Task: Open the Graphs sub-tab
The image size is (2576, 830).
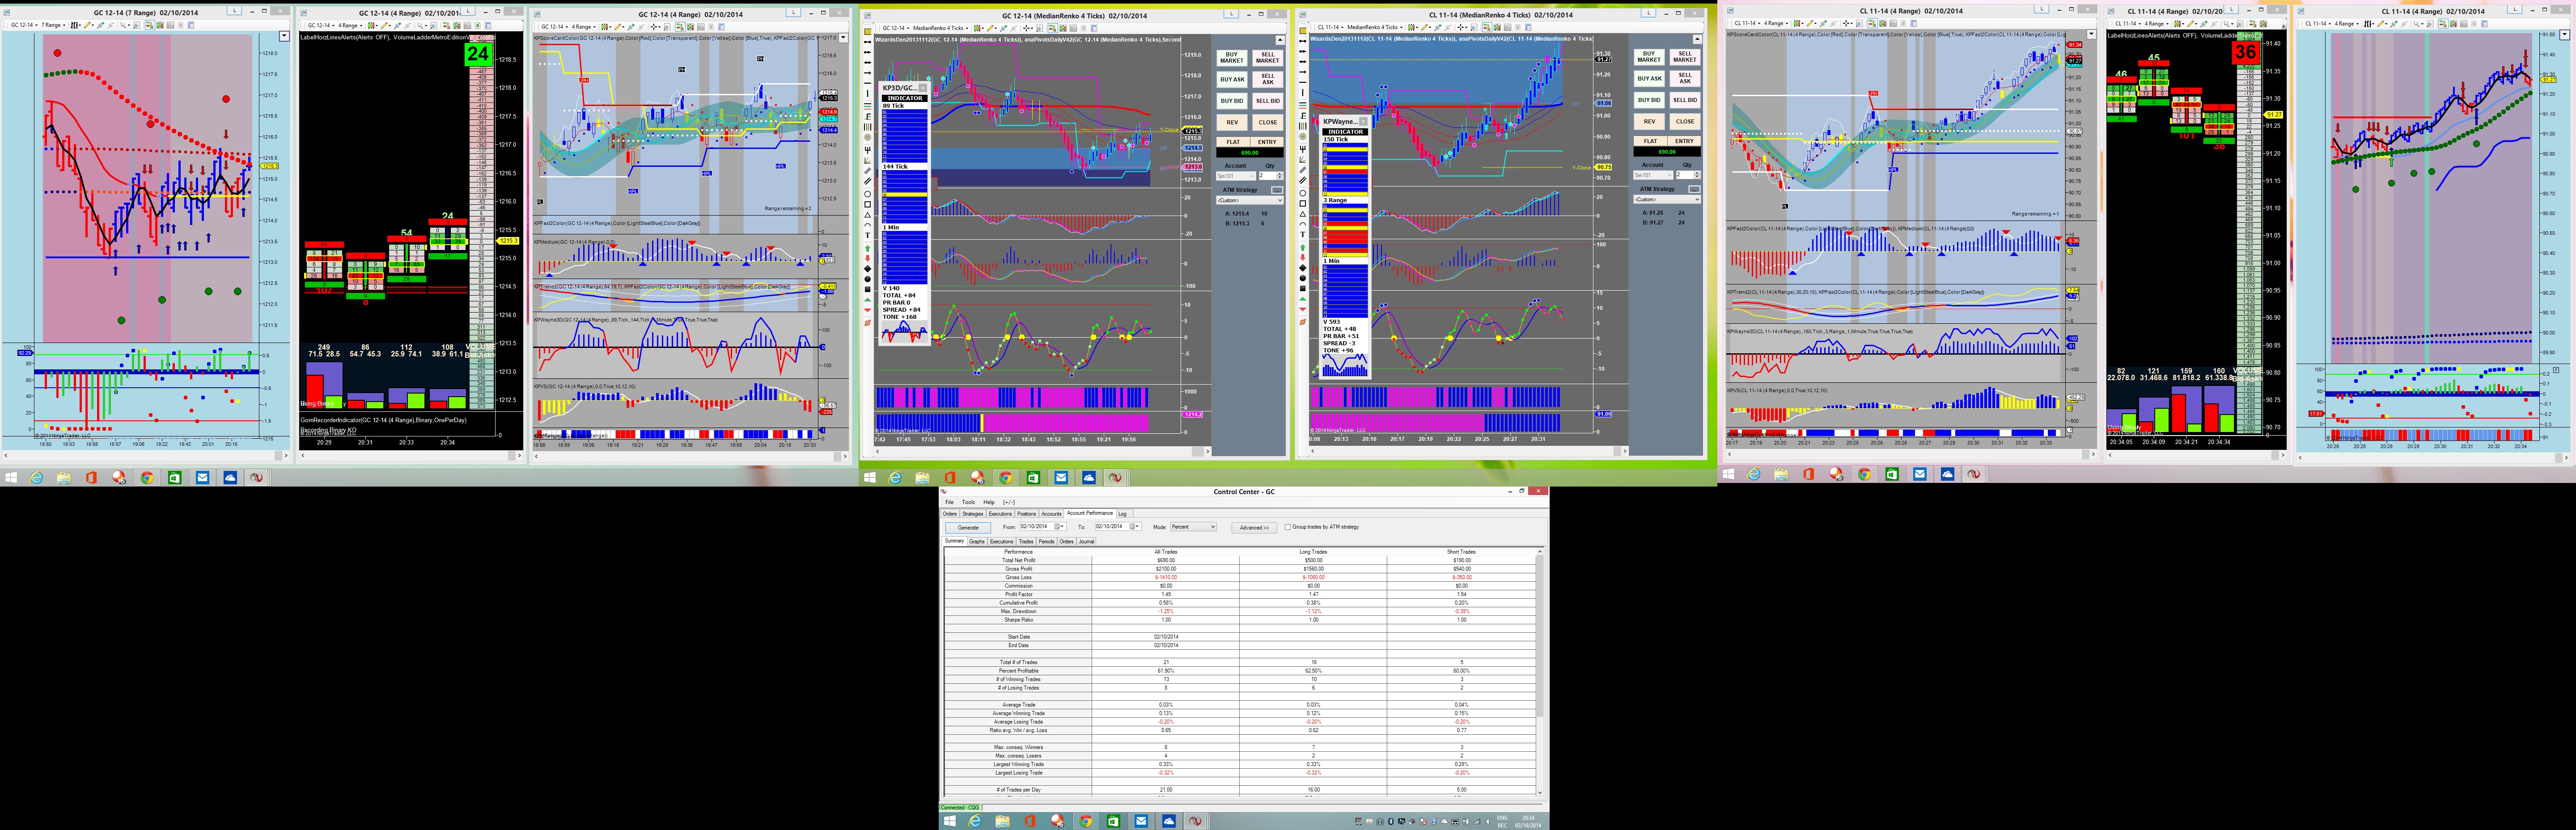Action: 977,541
